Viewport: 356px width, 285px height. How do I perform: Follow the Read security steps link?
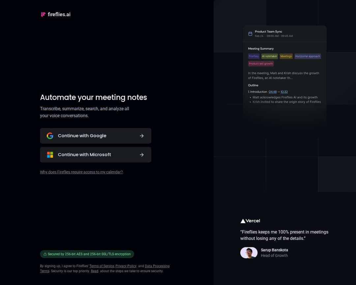click(95, 271)
